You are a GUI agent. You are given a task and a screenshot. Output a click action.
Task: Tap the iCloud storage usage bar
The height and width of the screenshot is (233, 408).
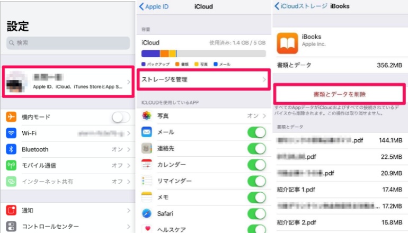203,53
